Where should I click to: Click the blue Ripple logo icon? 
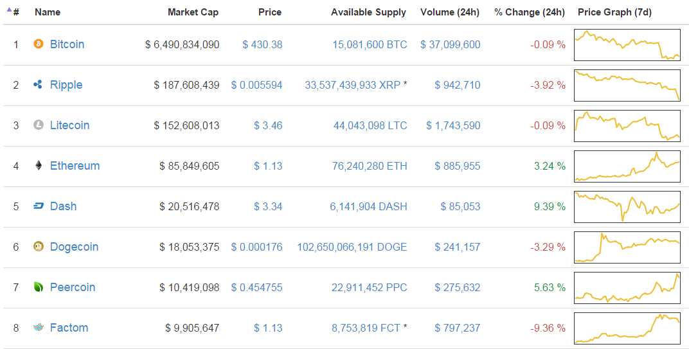pyautogui.click(x=39, y=85)
